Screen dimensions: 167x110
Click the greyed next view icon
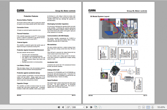pyautogui.click(x=100, y=107)
